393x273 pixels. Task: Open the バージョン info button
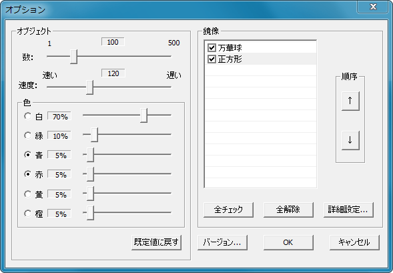click(222, 242)
